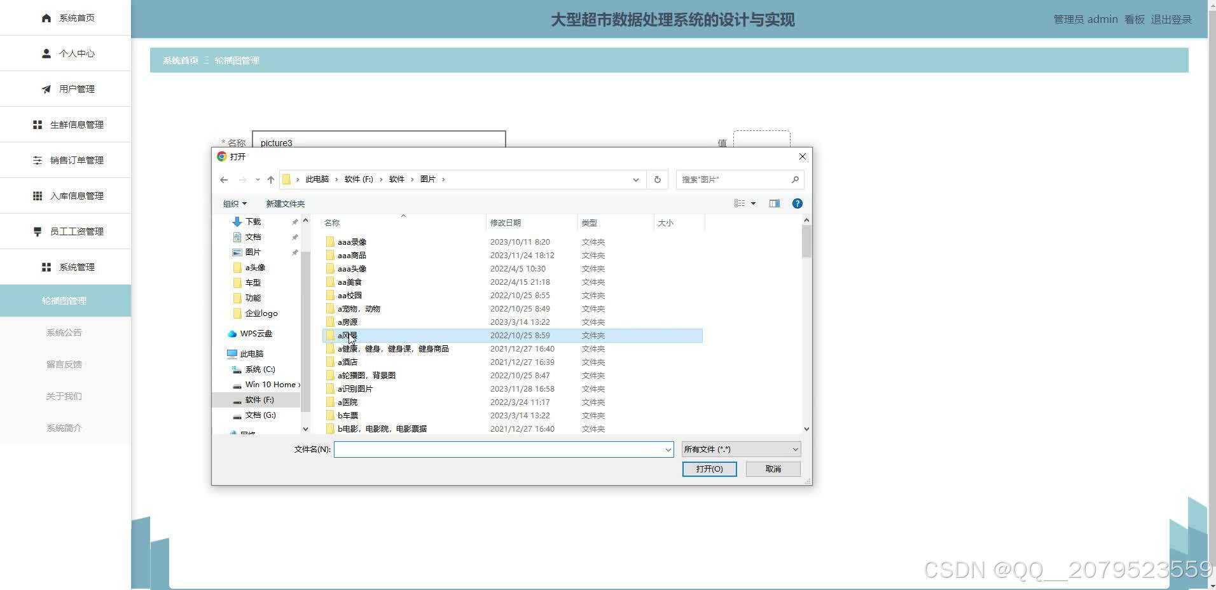Open the help question mark icon
Screen dimensions: 1216x590
(x=797, y=203)
